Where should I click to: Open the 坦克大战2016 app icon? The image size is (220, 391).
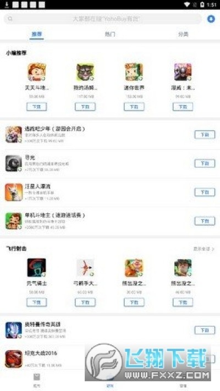click(14, 359)
